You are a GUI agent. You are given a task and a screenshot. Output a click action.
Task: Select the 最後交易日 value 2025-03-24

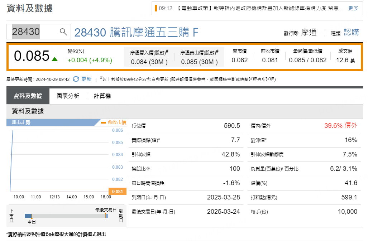tap(224, 212)
